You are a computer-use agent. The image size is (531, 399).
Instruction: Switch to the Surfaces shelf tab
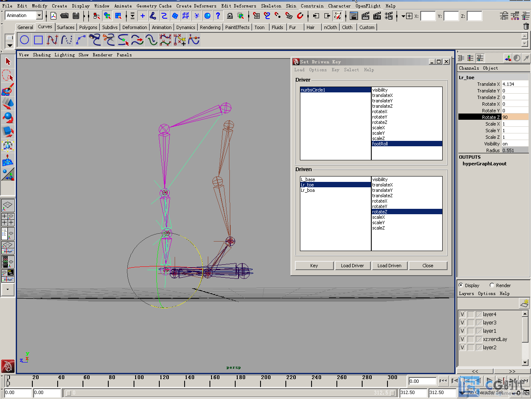click(66, 27)
